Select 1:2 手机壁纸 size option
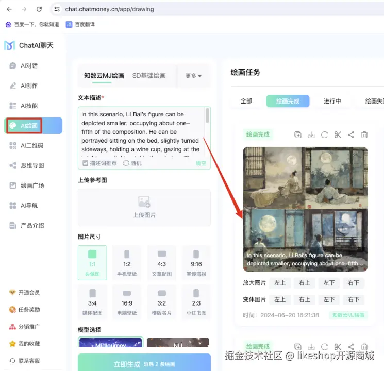 pyautogui.click(x=127, y=263)
